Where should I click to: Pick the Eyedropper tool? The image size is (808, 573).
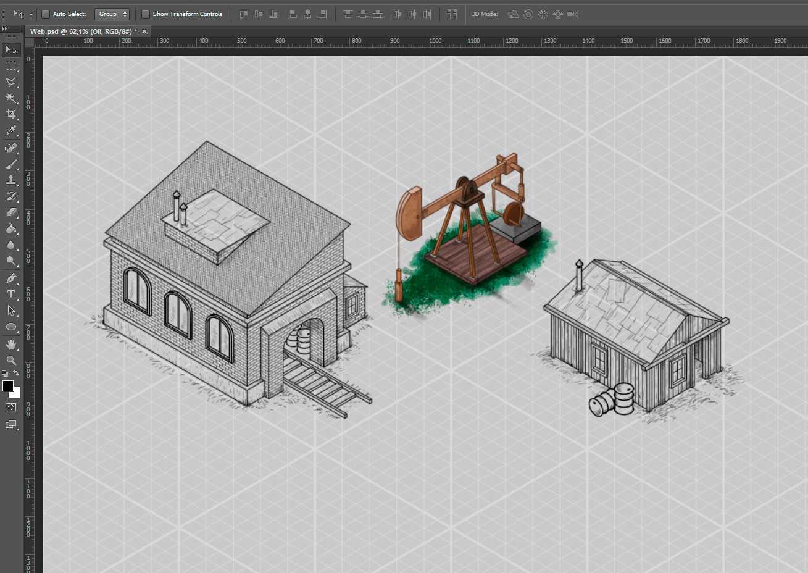click(x=11, y=131)
